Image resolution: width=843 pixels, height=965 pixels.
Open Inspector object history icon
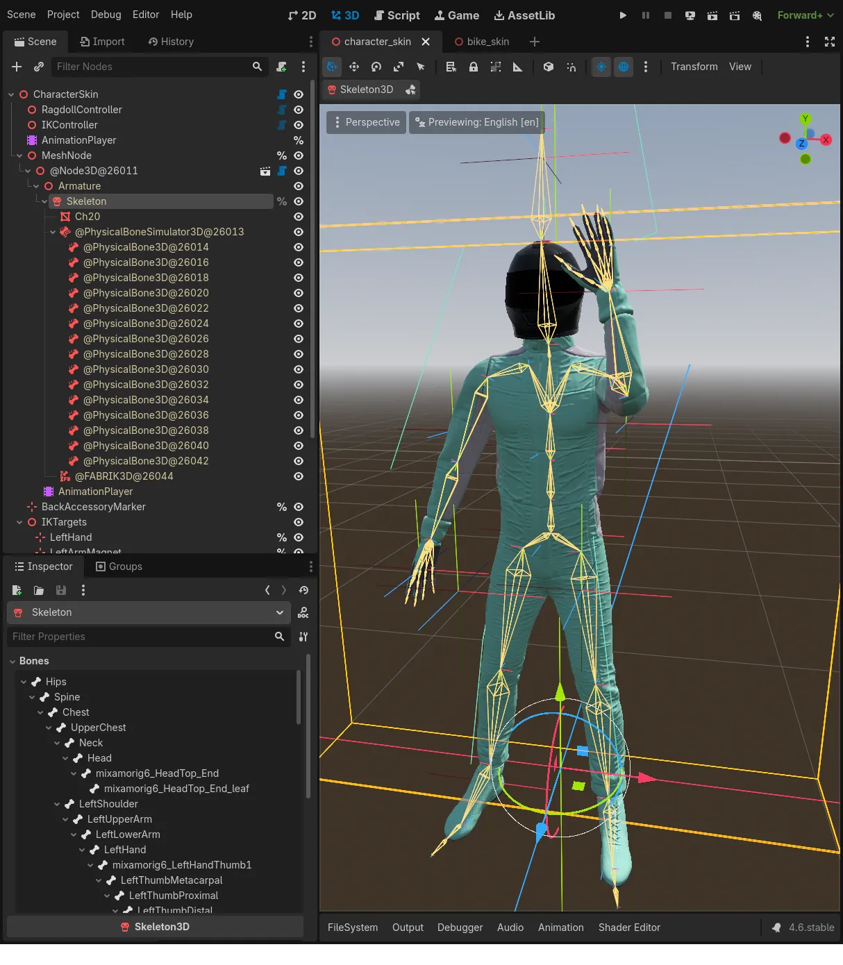click(303, 590)
